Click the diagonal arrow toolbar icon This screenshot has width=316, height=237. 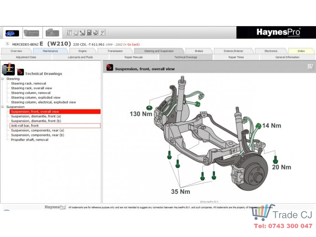coord(82,32)
